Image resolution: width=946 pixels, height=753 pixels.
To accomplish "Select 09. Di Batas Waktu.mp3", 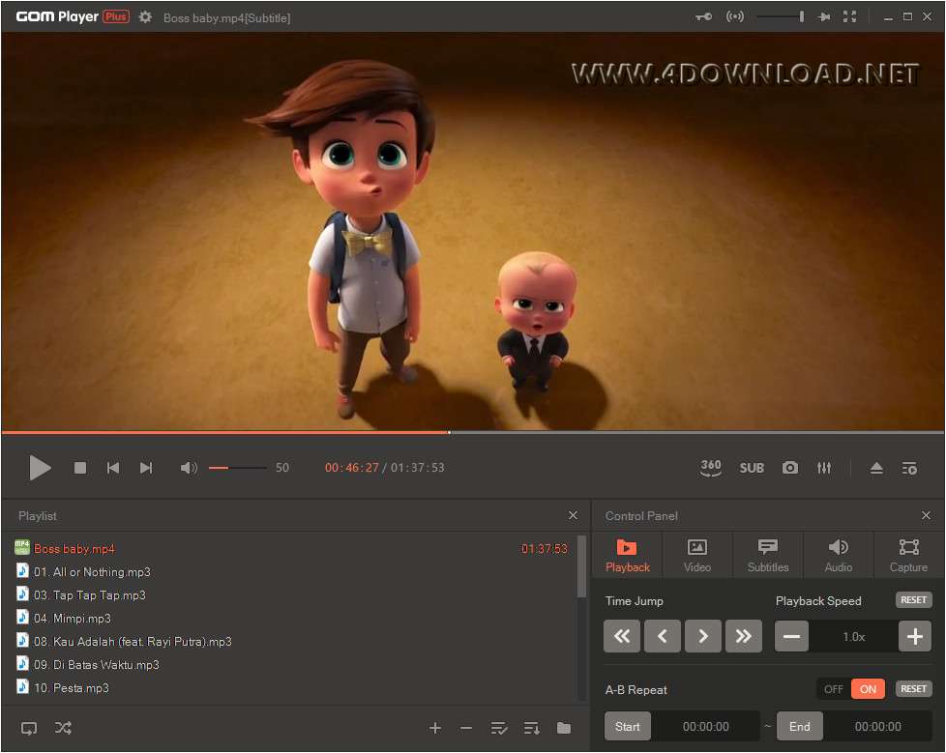I will 291,664.
